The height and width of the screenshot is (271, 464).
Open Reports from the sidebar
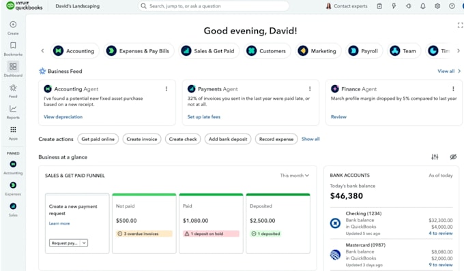tap(13, 112)
